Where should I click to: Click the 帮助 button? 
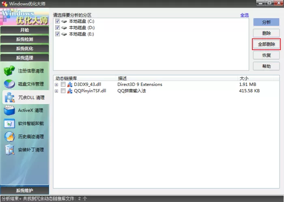click(266, 66)
